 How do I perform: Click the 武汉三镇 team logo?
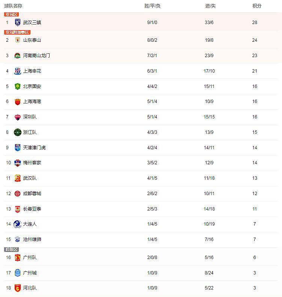(x=18, y=23)
